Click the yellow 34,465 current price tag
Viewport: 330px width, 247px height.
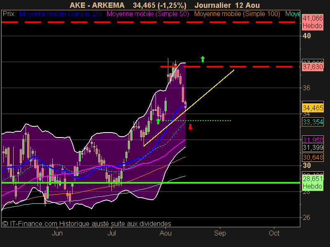click(x=313, y=108)
